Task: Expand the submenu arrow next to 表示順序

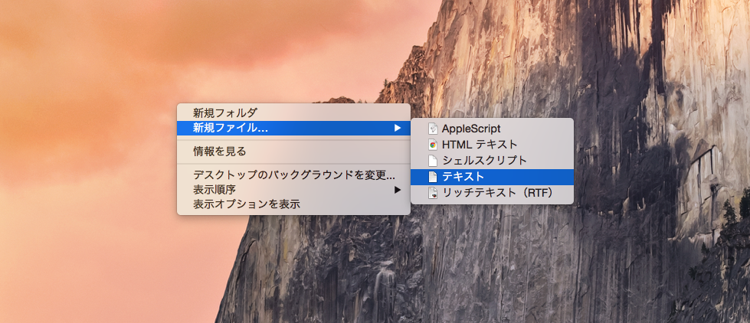Action: (x=397, y=190)
